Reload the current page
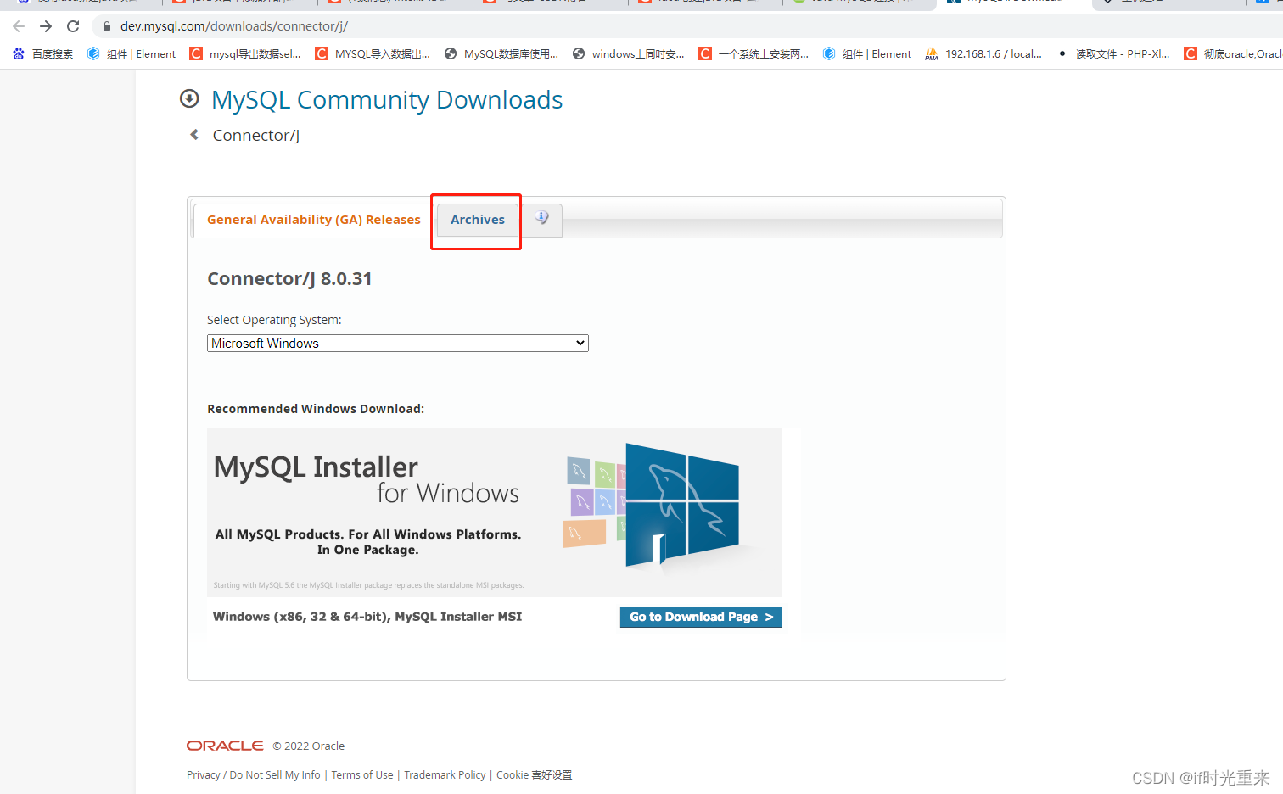Screen dimensions: 1283x794 [x=73, y=26]
